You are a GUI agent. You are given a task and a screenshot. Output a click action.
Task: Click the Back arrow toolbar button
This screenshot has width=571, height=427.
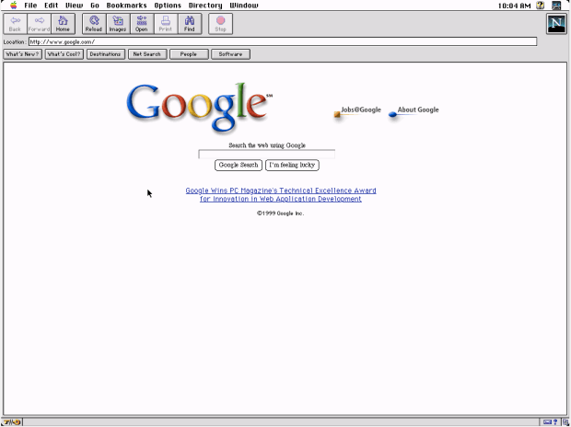coord(16,23)
